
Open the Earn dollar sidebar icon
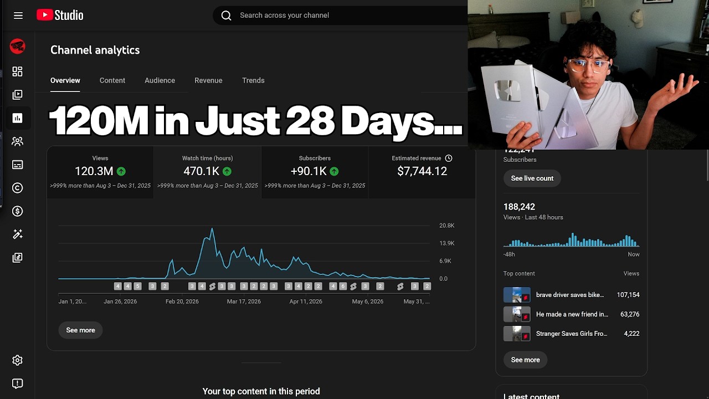(18, 211)
